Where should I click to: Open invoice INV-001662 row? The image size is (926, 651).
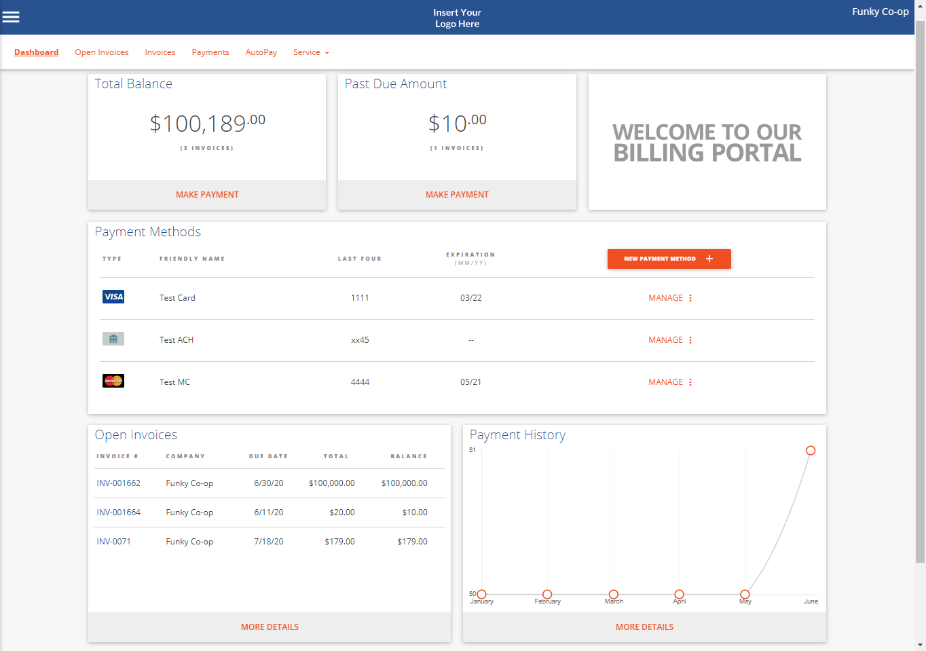(x=119, y=483)
